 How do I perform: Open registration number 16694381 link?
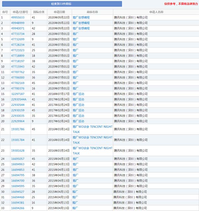18,203
